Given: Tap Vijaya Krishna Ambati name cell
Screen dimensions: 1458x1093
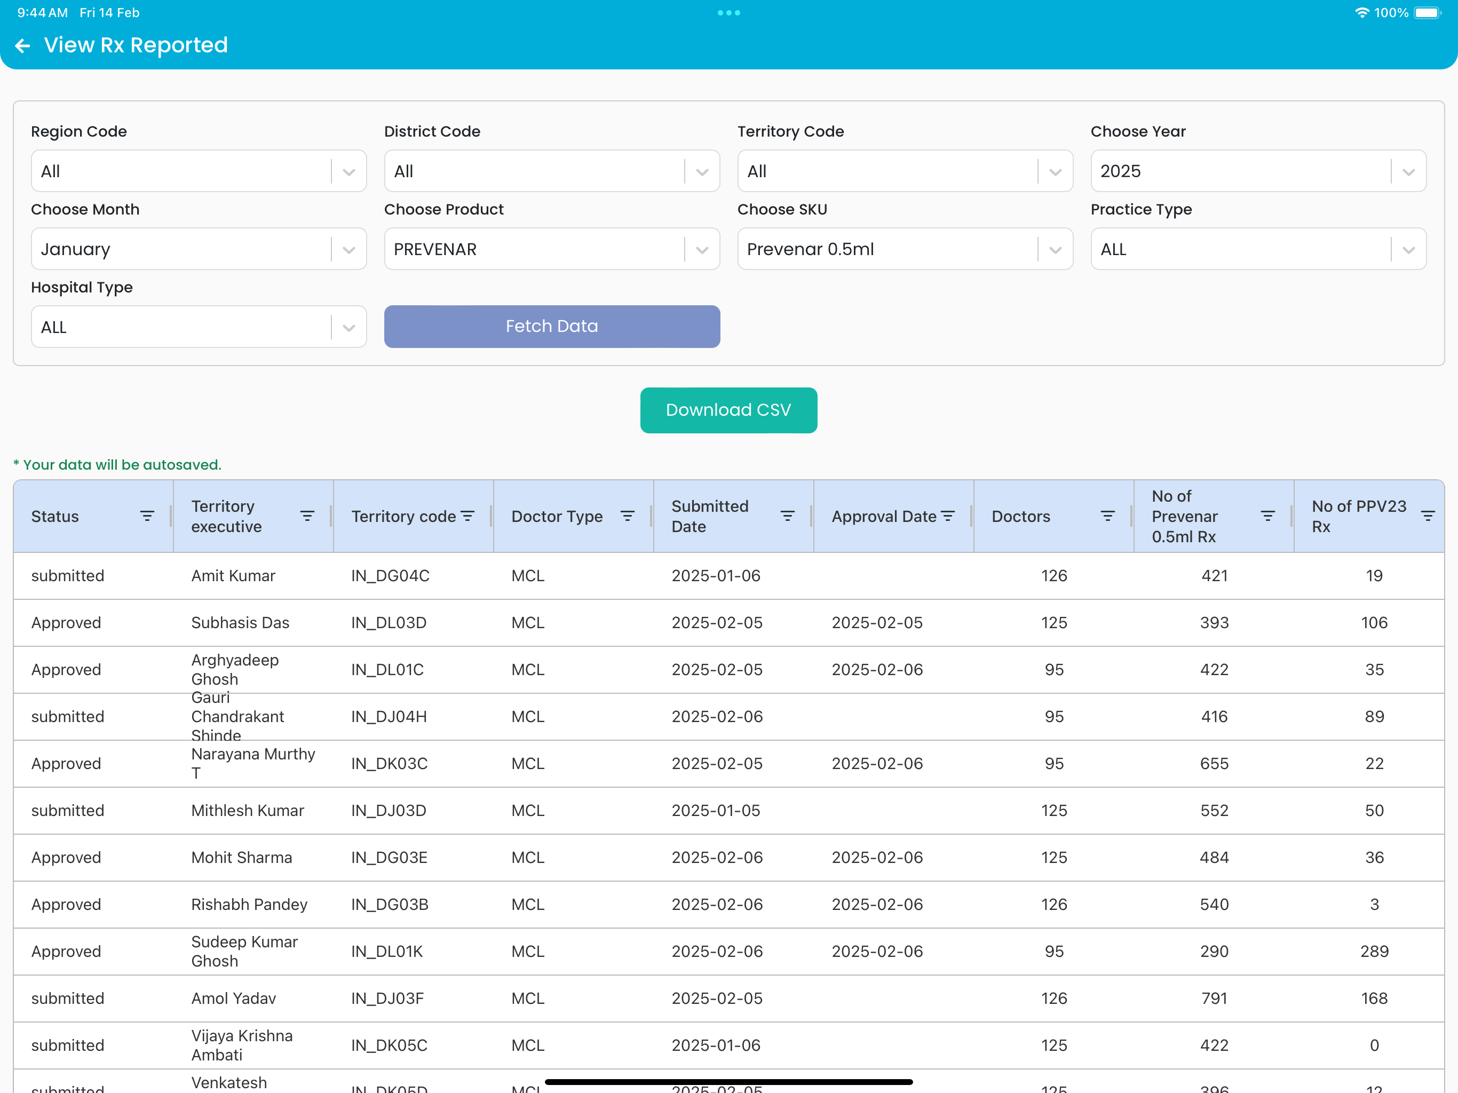Looking at the screenshot, I should 242,1045.
